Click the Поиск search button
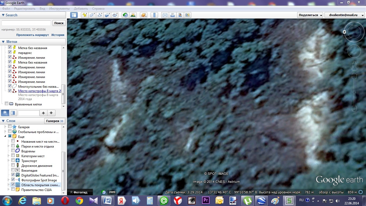The width and height of the screenshot is (366, 206). point(59,23)
